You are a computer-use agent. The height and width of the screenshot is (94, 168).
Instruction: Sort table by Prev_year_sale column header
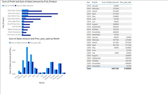click(x=125, y=2)
